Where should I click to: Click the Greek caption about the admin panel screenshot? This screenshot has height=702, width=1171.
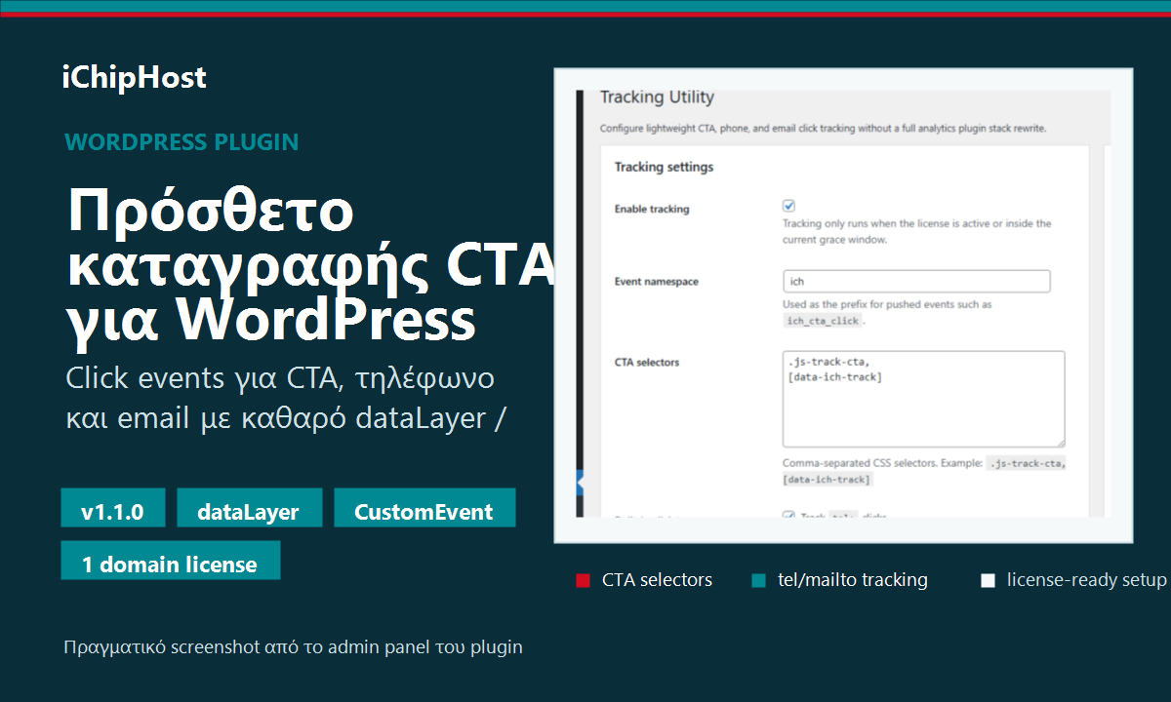(x=293, y=647)
